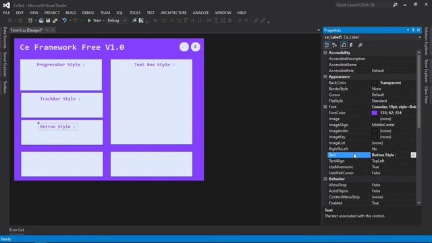This screenshot has width=432, height=243.
Task: Click the pin icon on Properties panel
Action: tap(413, 30)
